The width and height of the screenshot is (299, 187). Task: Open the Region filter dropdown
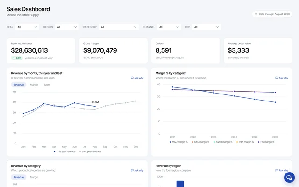pos(67,27)
